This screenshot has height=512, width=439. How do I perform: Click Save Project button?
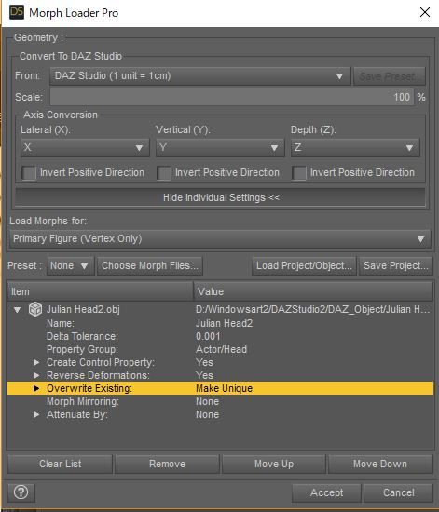click(396, 266)
